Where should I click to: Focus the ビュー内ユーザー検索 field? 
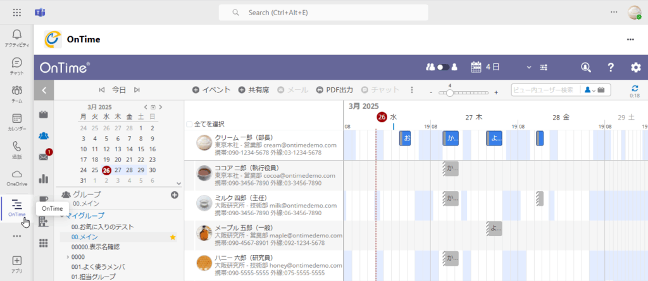coord(545,90)
